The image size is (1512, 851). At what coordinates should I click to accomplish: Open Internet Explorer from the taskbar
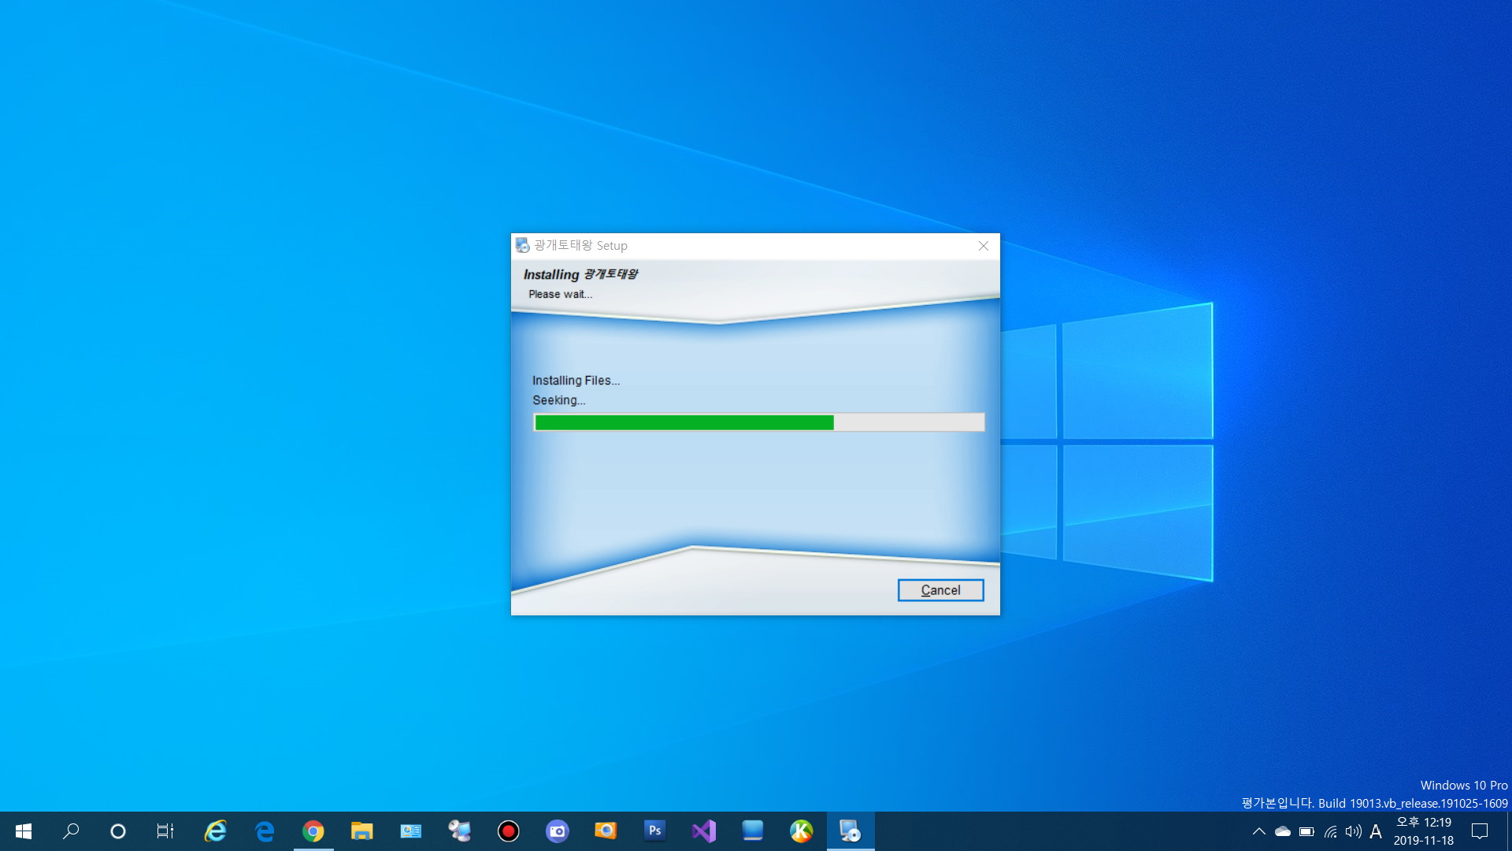pos(215,831)
